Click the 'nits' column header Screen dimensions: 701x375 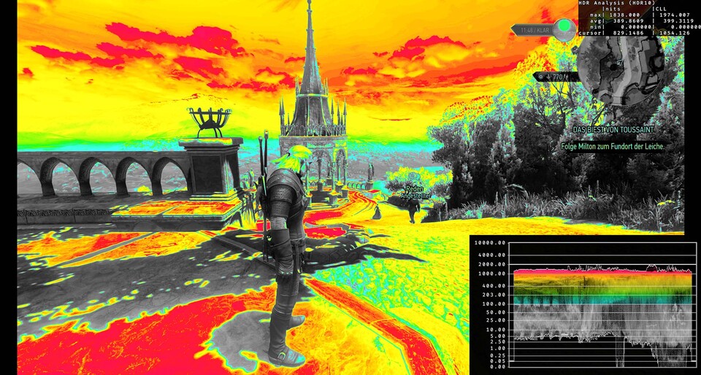[x=613, y=9]
